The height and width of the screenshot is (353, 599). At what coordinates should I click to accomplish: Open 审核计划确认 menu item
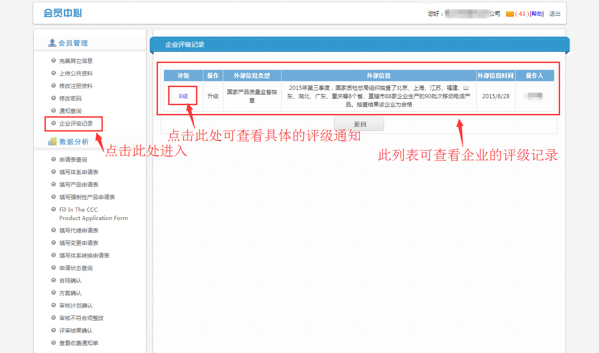click(76, 305)
